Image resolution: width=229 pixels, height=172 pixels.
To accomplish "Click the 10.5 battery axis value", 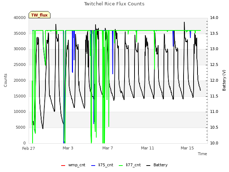I will point(214,128).
